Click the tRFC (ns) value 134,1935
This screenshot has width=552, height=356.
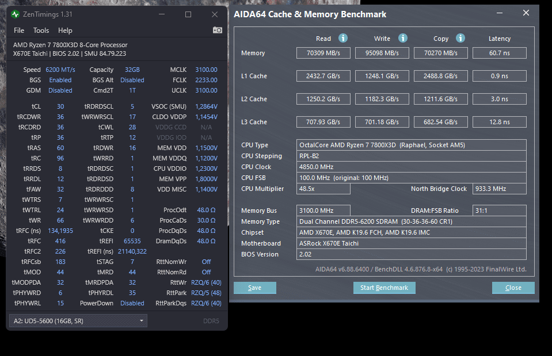(x=60, y=231)
